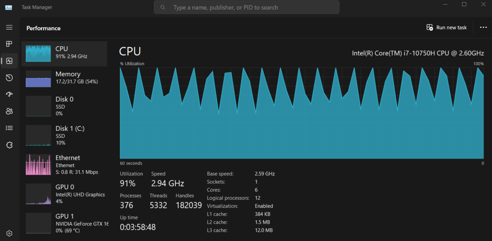Image resolution: width=492 pixels, height=241 pixels.
Task: Show Disk 0 SSD performance
Action: click(64, 106)
